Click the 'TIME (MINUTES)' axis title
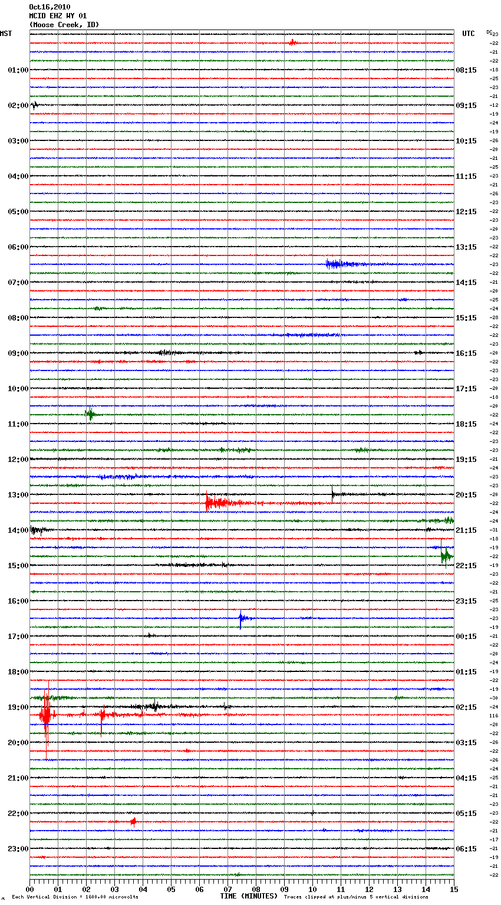Image resolution: width=501 pixels, height=905 pixels. [249, 896]
